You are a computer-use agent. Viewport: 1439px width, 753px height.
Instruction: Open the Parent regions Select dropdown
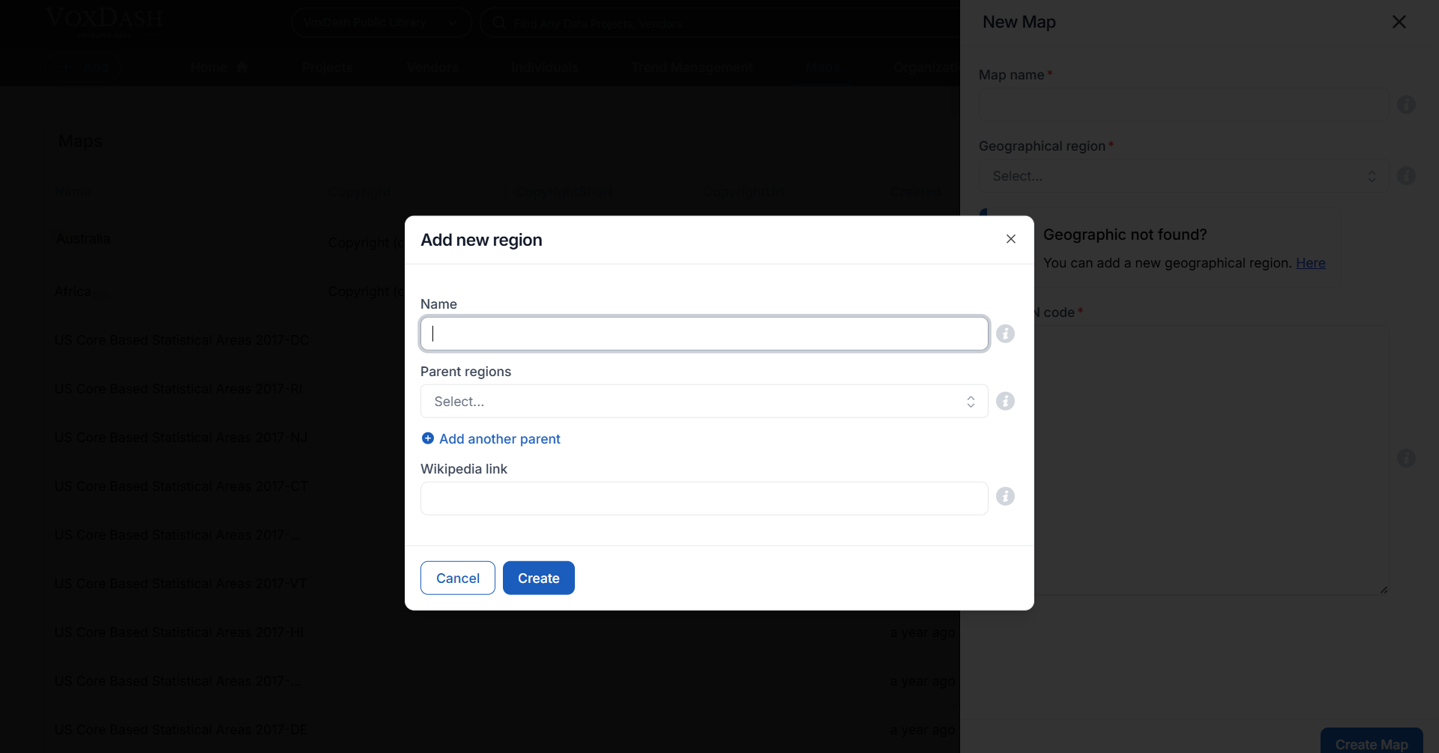[x=703, y=401]
